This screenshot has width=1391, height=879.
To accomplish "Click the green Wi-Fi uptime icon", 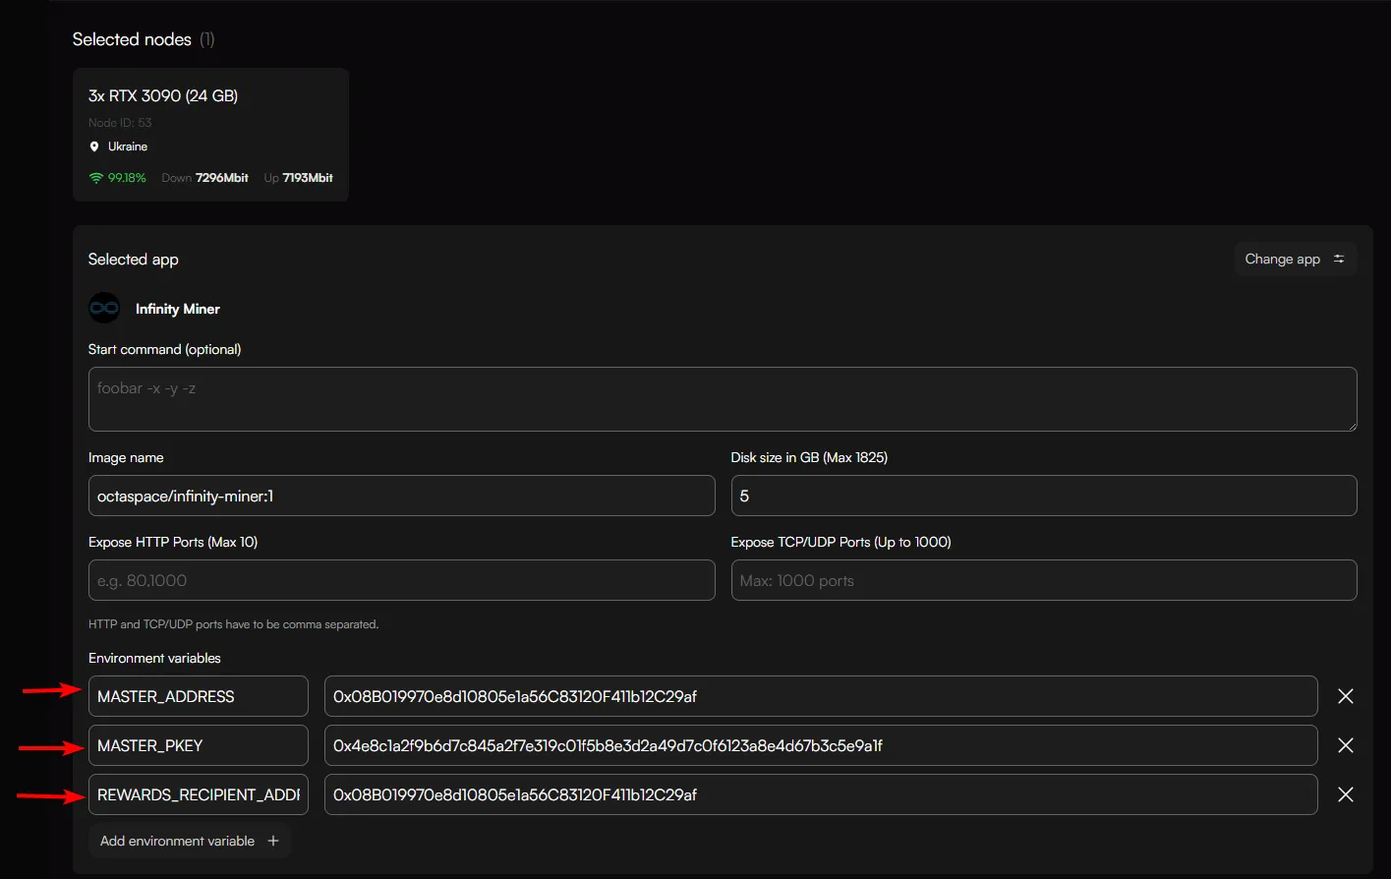I will (x=95, y=178).
